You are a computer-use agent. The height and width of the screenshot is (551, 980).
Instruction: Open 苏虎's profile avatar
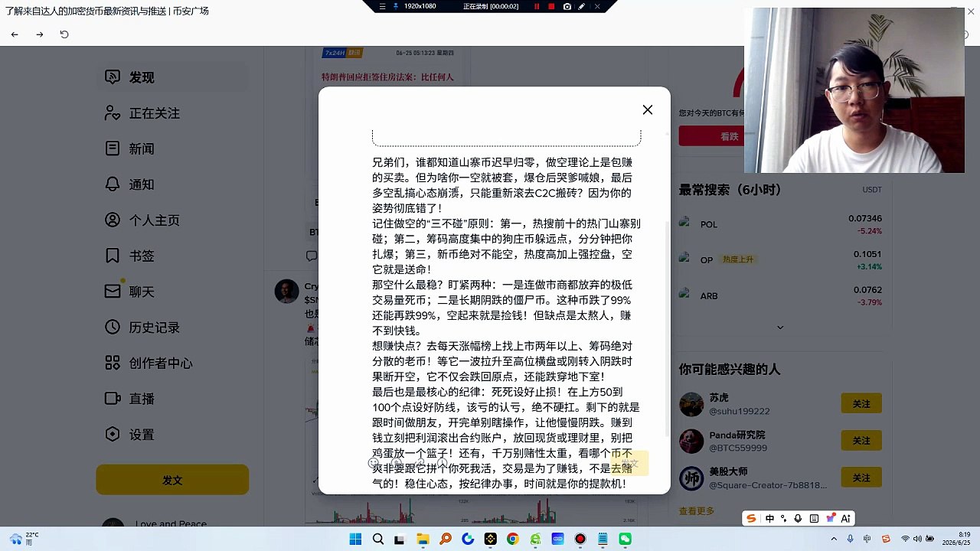click(691, 404)
